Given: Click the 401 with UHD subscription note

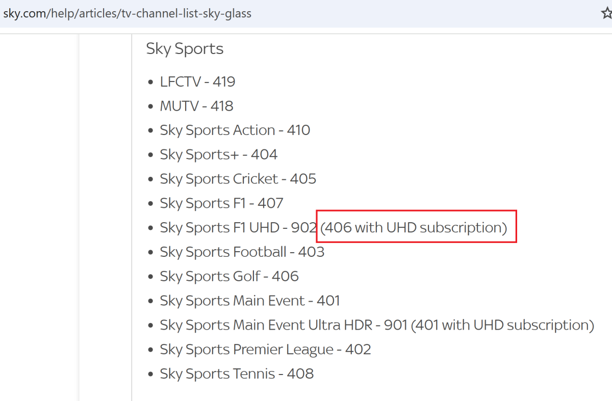Looking at the screenshot, I should (x=502, y=325).
